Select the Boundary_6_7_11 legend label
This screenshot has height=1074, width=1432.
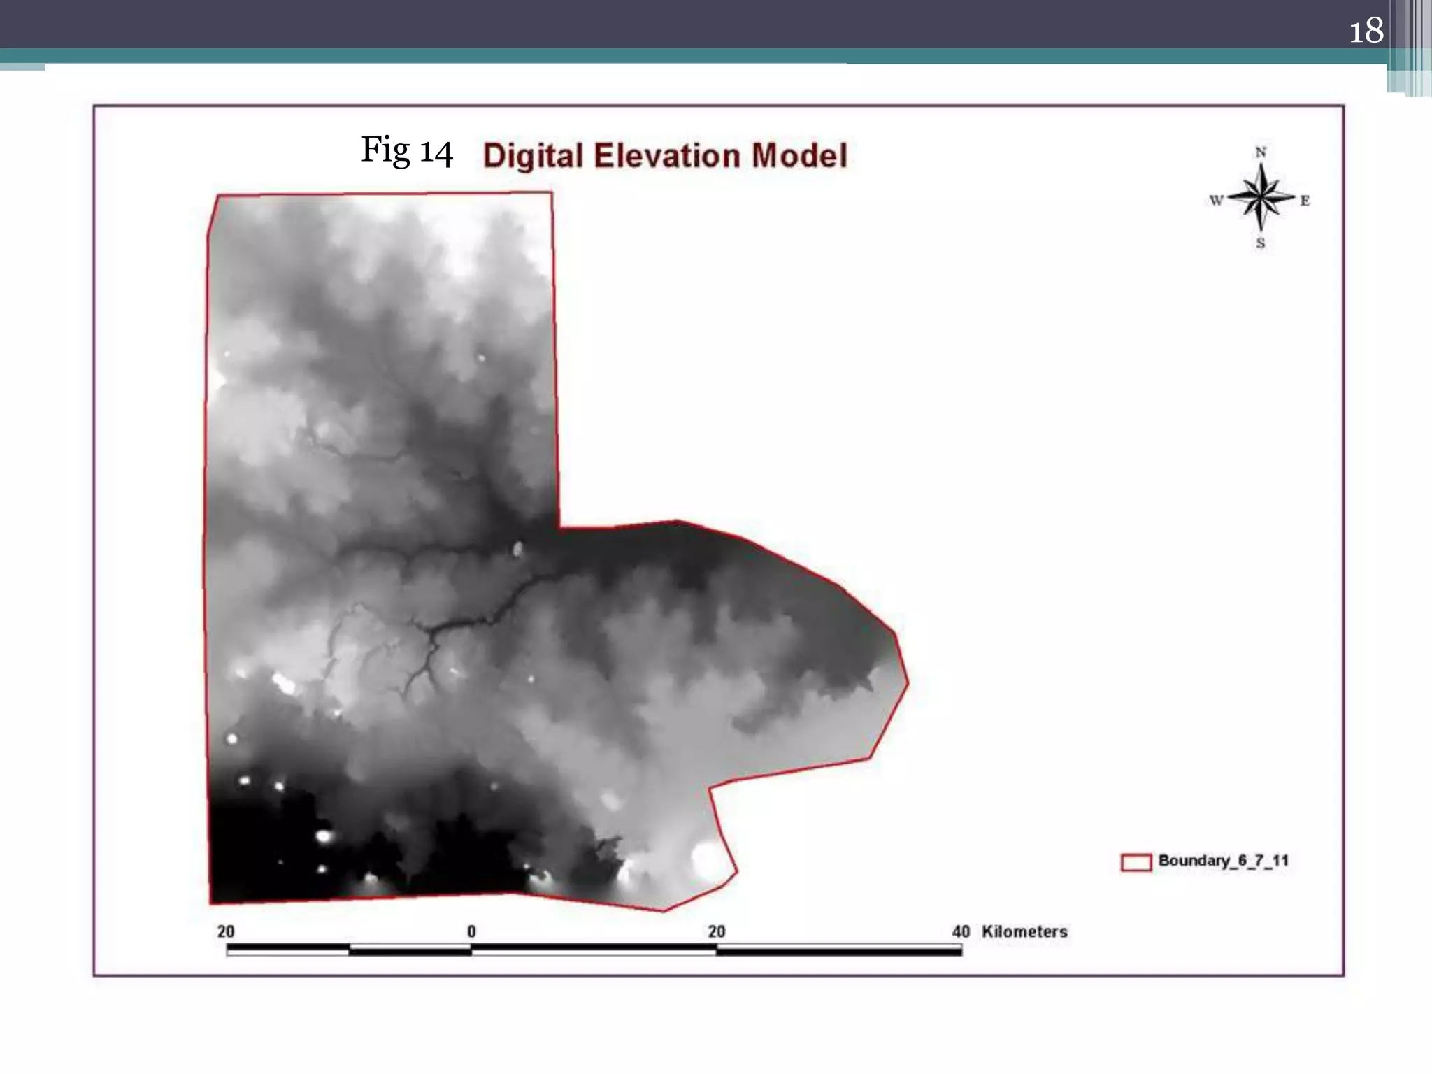point(1223,861)
